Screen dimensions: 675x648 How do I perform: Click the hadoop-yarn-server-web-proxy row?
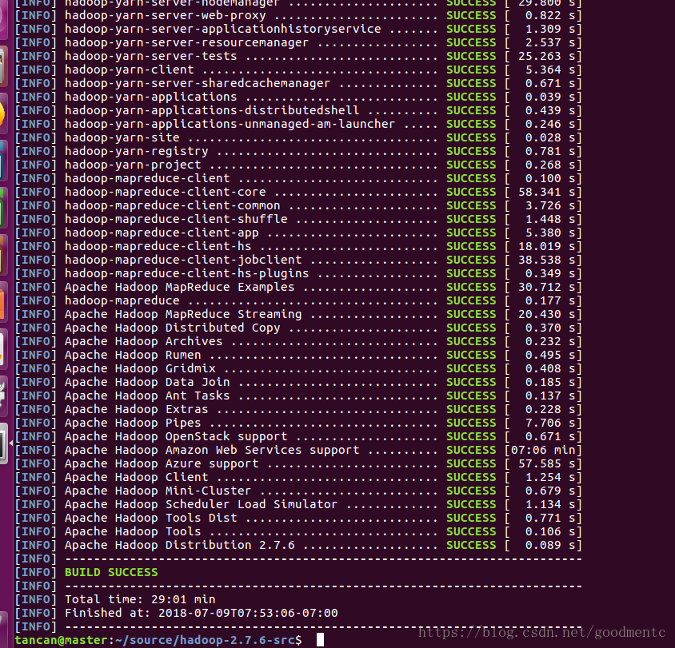[x=298, y=15]
